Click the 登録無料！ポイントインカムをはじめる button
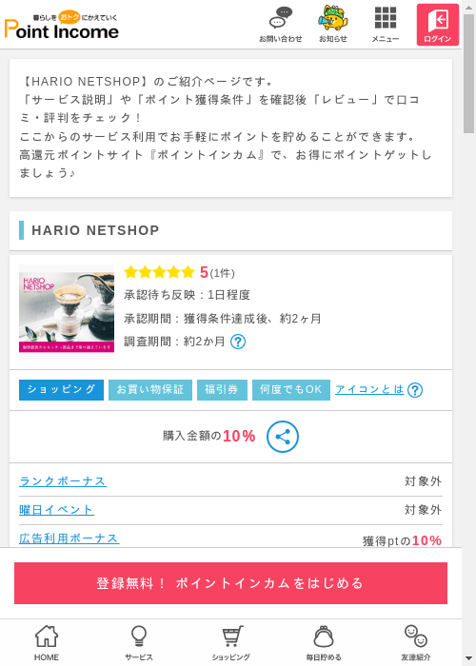Screen dimensions: 476x666 point(230,583)
